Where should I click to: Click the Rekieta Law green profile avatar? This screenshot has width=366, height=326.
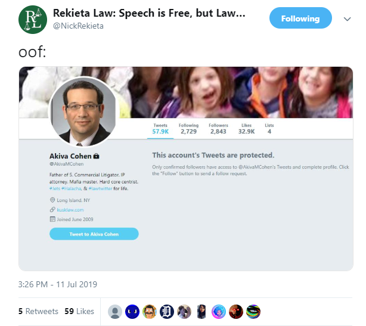point(33,20)
